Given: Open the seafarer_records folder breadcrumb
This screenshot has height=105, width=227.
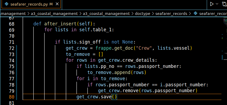Looking at the screenshot, I should click(x=171, y=14).
